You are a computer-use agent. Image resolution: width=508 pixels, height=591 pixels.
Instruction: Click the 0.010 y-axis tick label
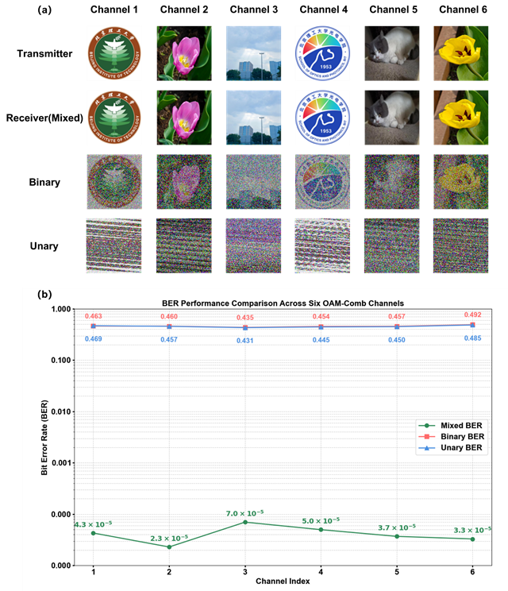(x=61, y=411)
